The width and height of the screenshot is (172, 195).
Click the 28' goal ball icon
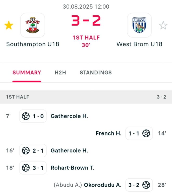(146, 185)
